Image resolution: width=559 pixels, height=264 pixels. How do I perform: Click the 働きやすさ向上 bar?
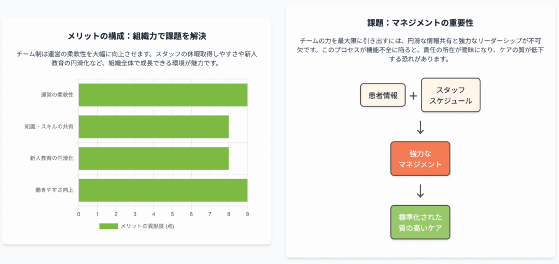pyautogui.click(x=163, y=190)
